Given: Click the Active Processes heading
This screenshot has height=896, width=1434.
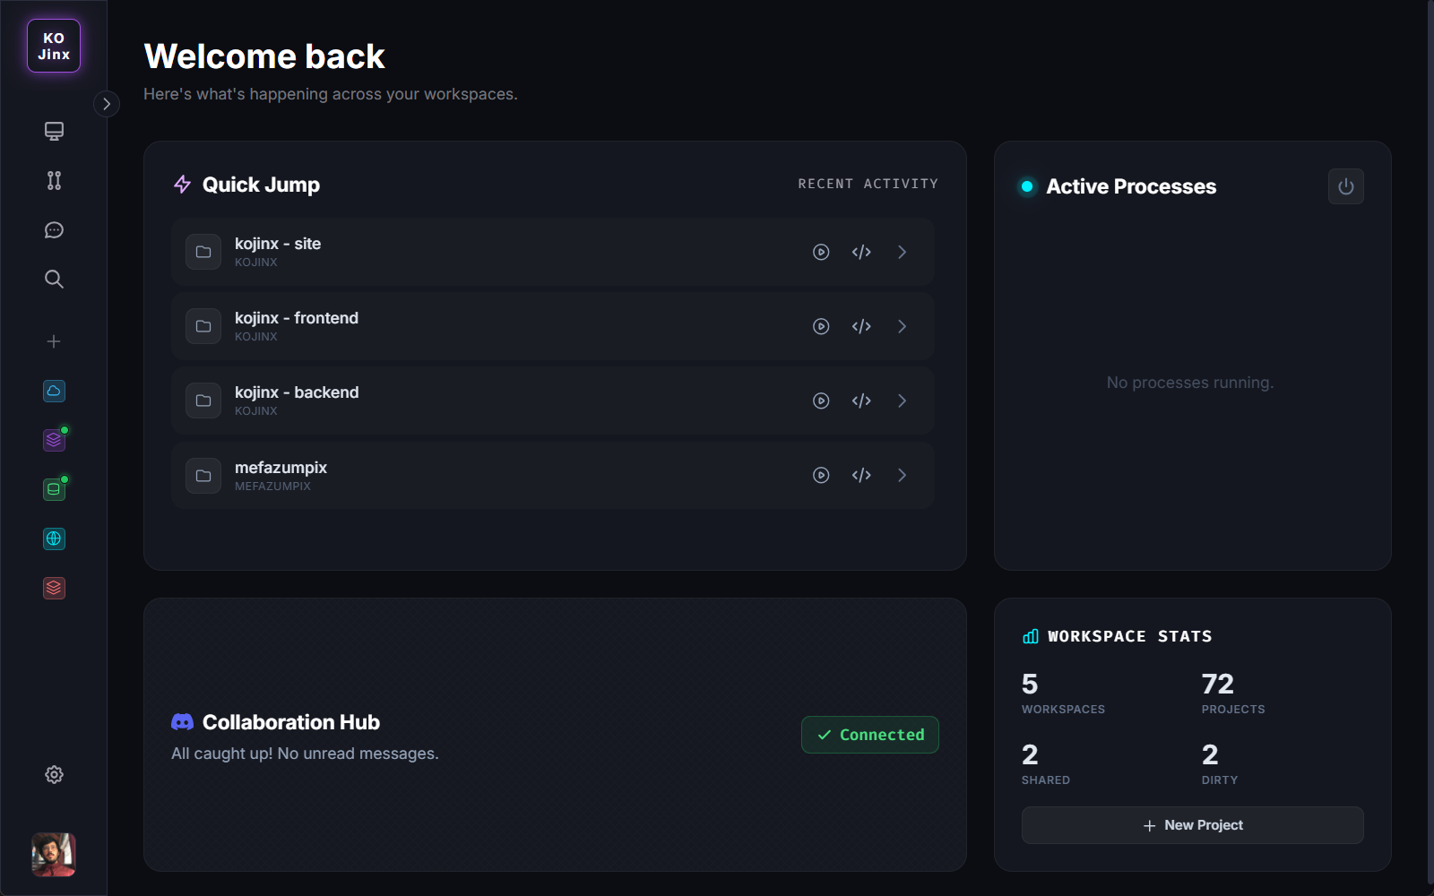Looking at the screenshot, I should [x=1131, y=186].
